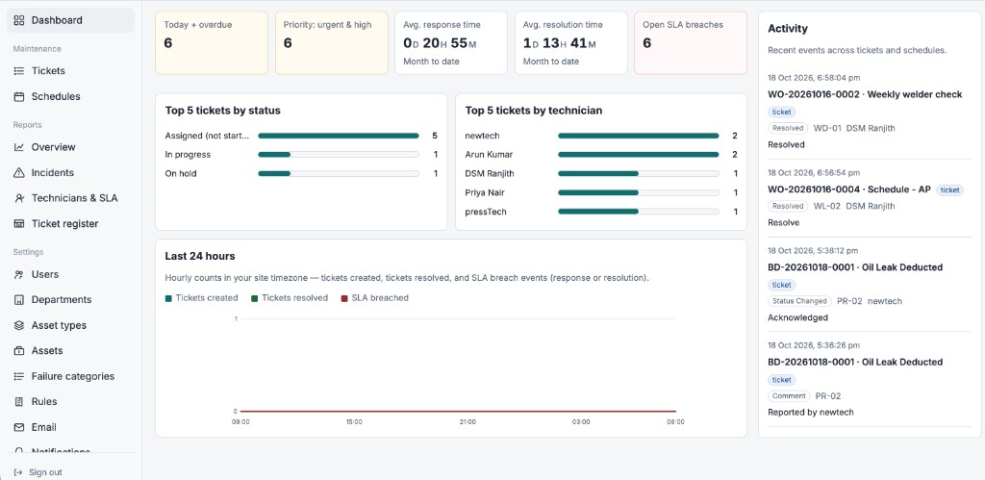Click the On hold status bar
985x480 pixels.
click(339, 173)
